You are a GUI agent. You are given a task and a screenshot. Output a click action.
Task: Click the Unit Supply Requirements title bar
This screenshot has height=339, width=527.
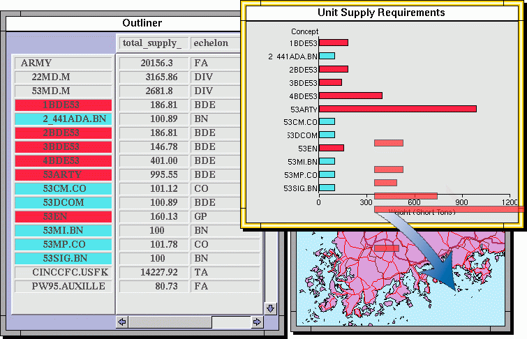pyautogui.click(x=381, y=13)
